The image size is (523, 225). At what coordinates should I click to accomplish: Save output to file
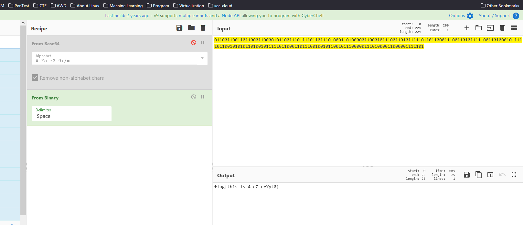(x=467, y=175)
